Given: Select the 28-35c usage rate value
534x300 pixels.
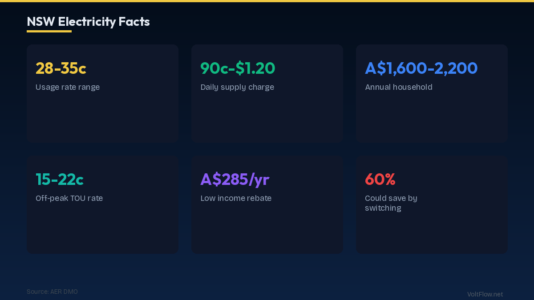Looking at the screenshot, I should 61,68.
